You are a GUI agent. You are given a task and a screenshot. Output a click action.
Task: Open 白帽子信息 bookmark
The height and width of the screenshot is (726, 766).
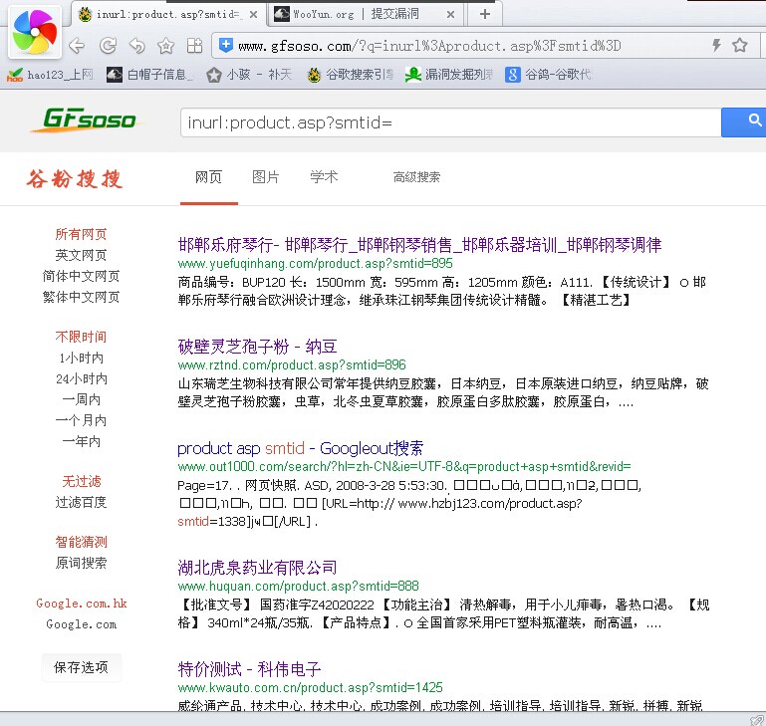click(150, 75)
